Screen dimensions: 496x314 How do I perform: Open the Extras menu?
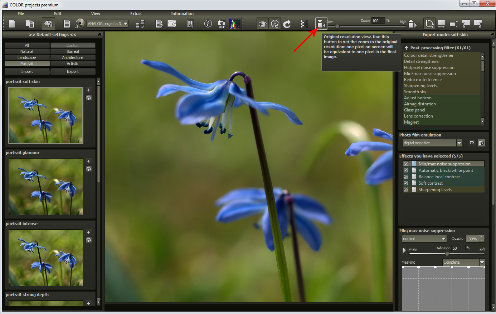point(136,14)
